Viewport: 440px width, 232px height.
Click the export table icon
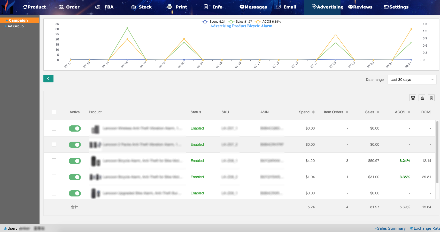pyautogui.click(x=422, y=98)
